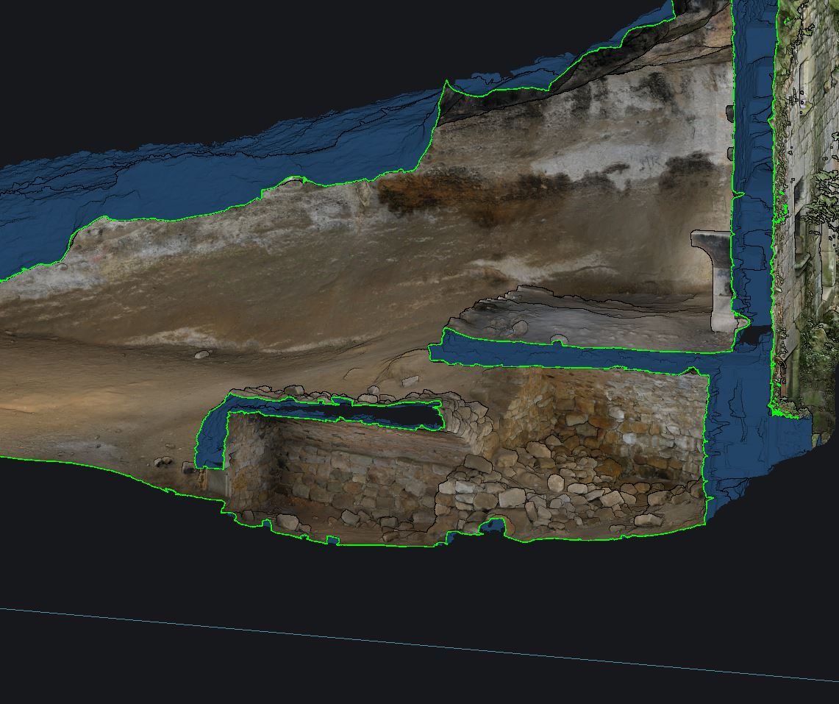The width and height of the screenshot is (839, 704).
Task: Click the loose stone on the sandy floor
Action: click(x=202, y=354)
